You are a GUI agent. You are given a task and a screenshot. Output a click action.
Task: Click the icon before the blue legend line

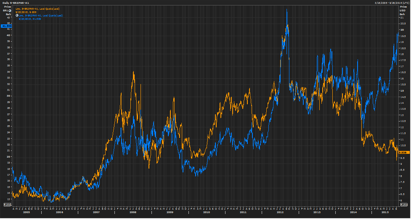click(16, 16)
